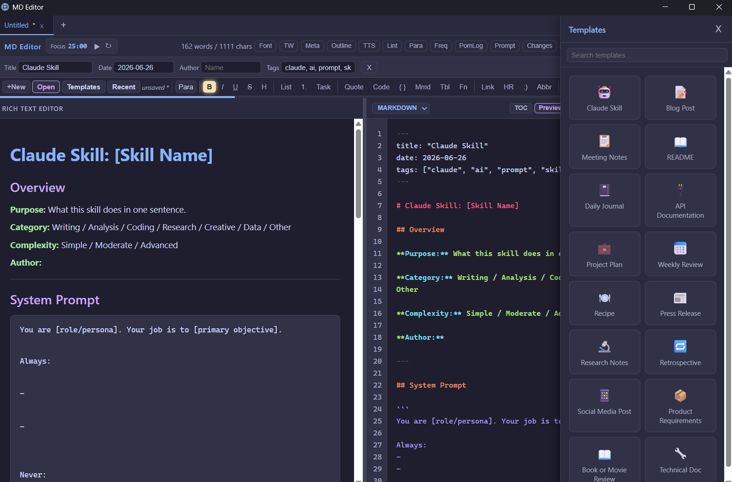This screenshot has width=732, height=482.
Task: Select the Research Notes microscope icon
Action: (604, 347)
